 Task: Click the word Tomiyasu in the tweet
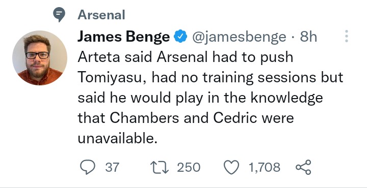pyautogui.click(x=110, y=78)
